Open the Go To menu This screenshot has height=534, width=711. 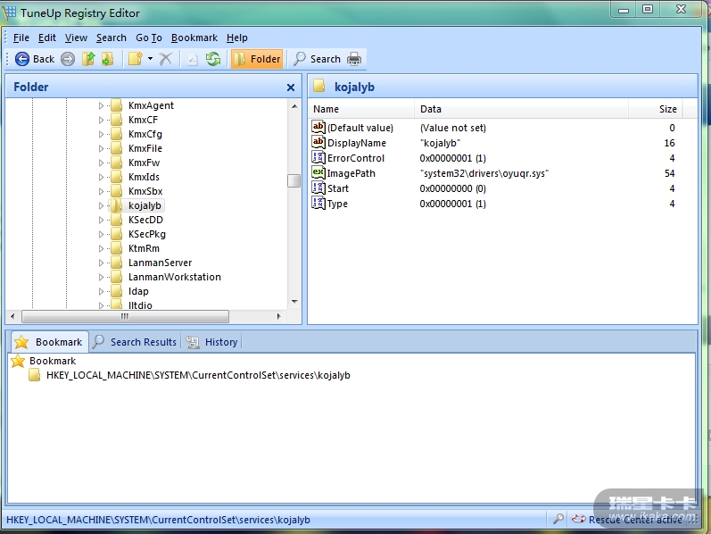[x=149, y=38]
